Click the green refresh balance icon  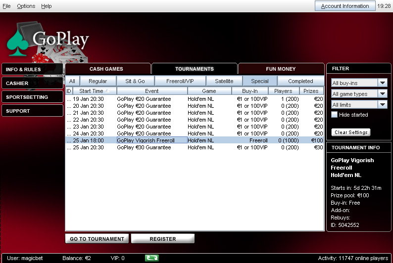point(151,258)
